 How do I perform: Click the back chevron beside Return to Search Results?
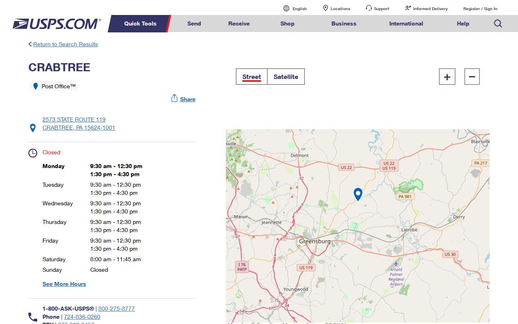pos(30,44)
